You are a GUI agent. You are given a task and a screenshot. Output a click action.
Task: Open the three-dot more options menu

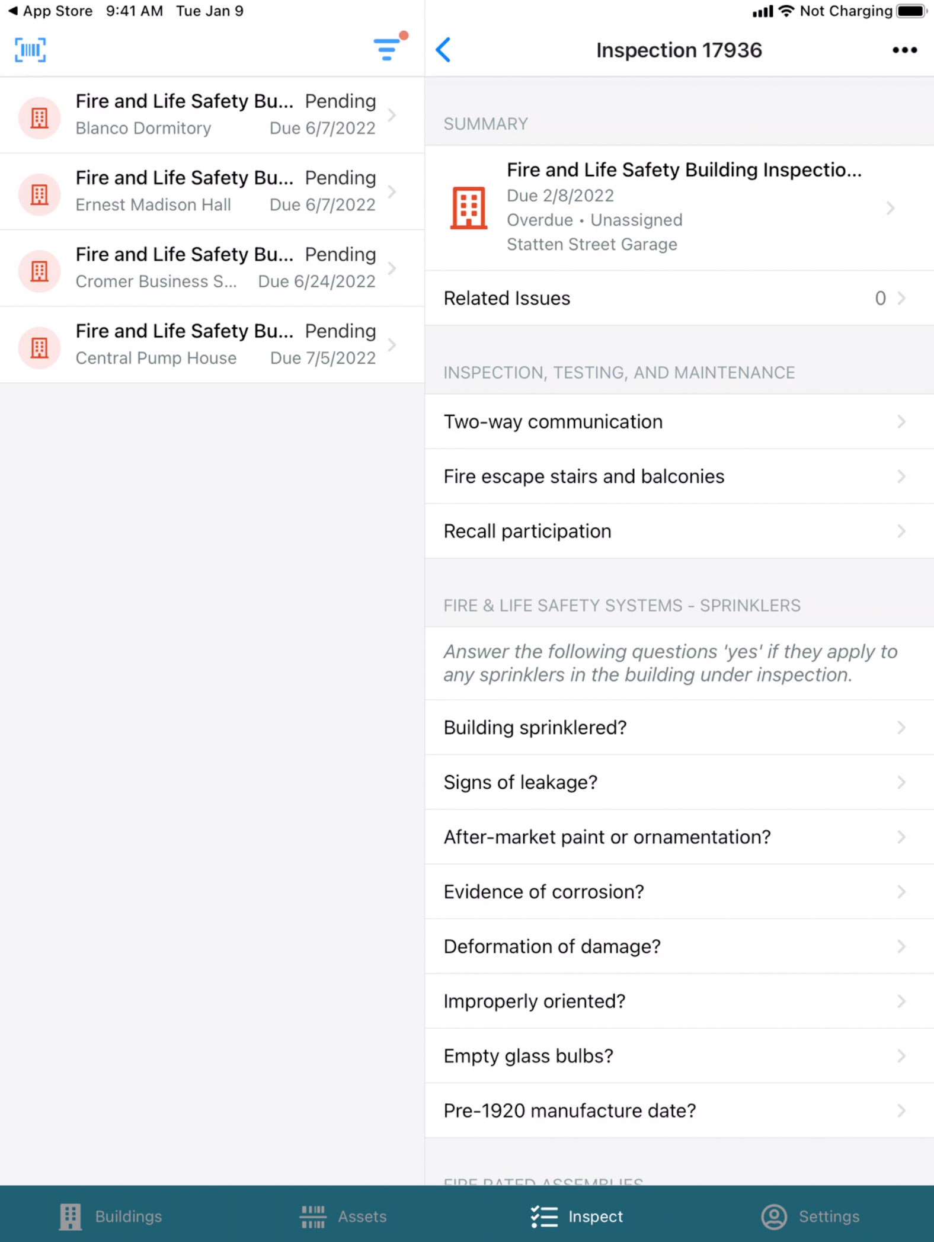tap(904, 50)
